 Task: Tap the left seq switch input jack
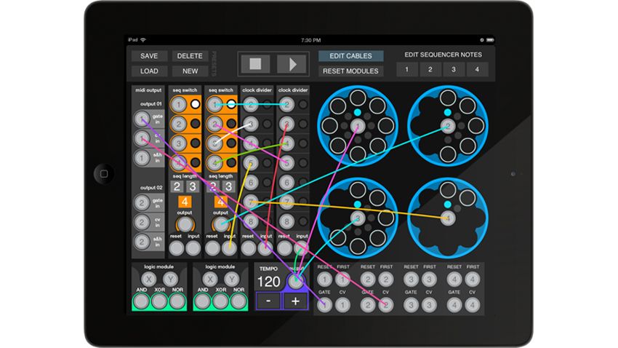point(193,248)
